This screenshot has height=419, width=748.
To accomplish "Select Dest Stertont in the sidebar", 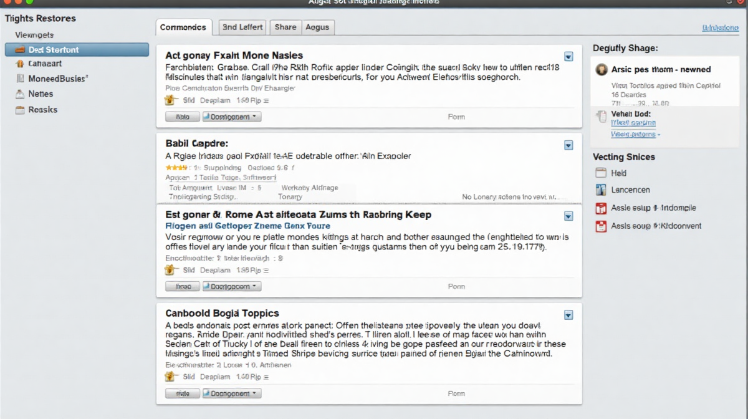I will point(77,50).
